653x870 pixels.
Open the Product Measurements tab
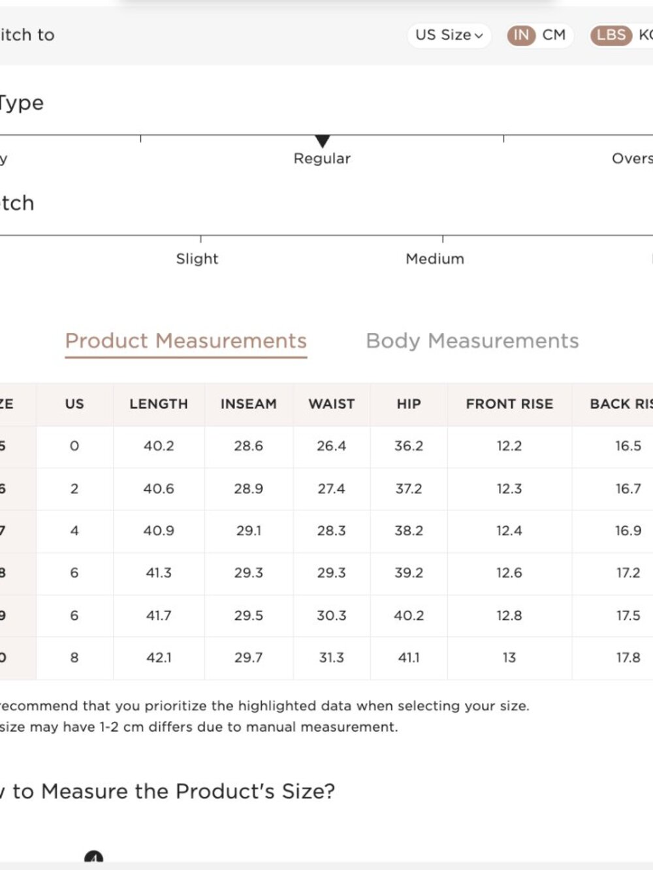coord(186,341)
